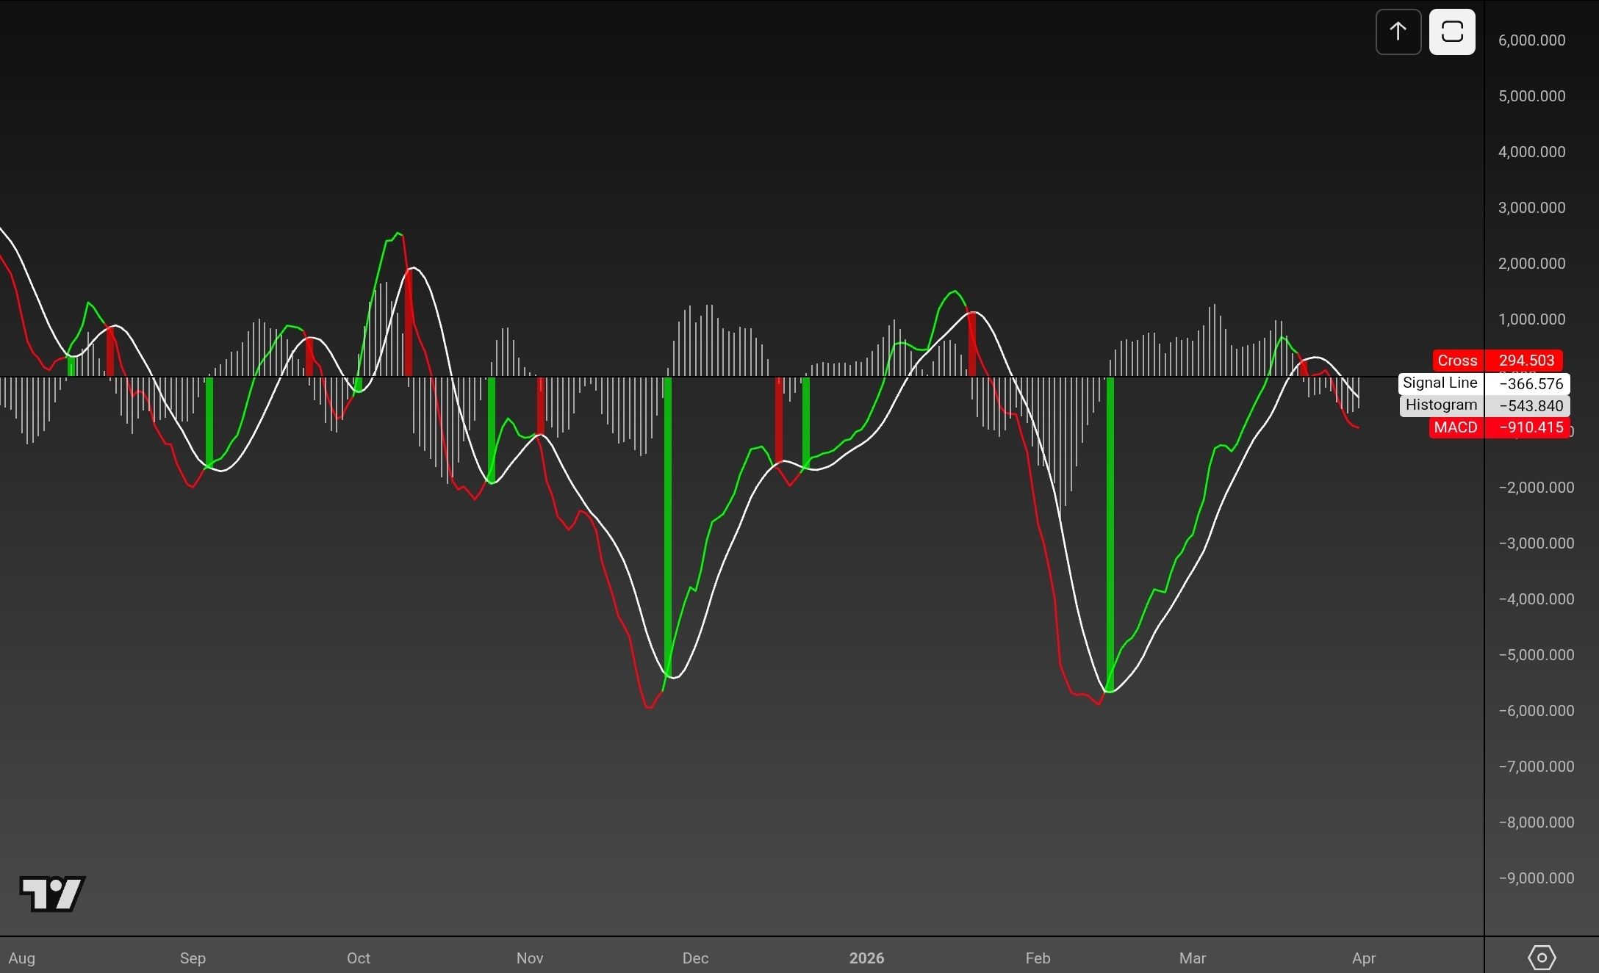
Task: Click the Oct label on time axis
Action: point(359,958)
